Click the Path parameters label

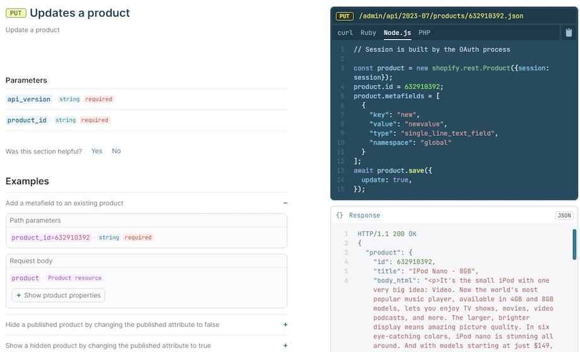point(35,221)
